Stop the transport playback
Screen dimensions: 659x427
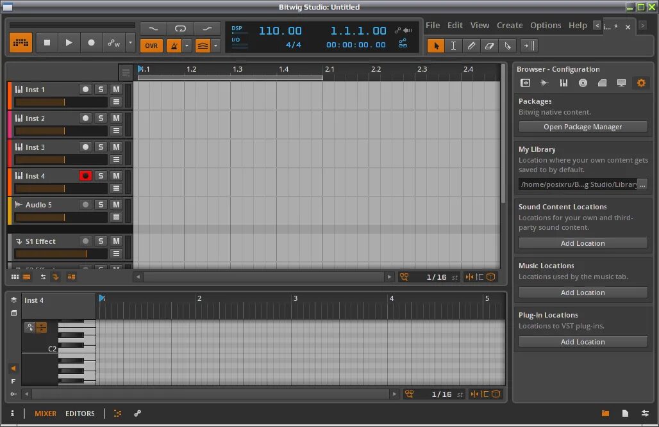click(x=47, y=43)
